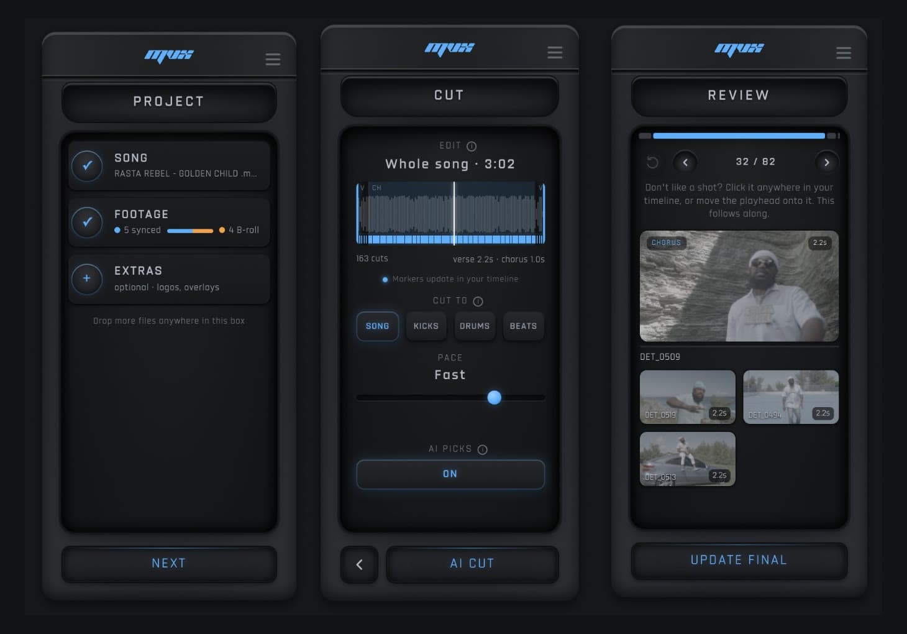This screenshot has height=634, width=907.
Task: Open the REVIEW header tab
Action: pyautogui.click(x=739, y=96)
